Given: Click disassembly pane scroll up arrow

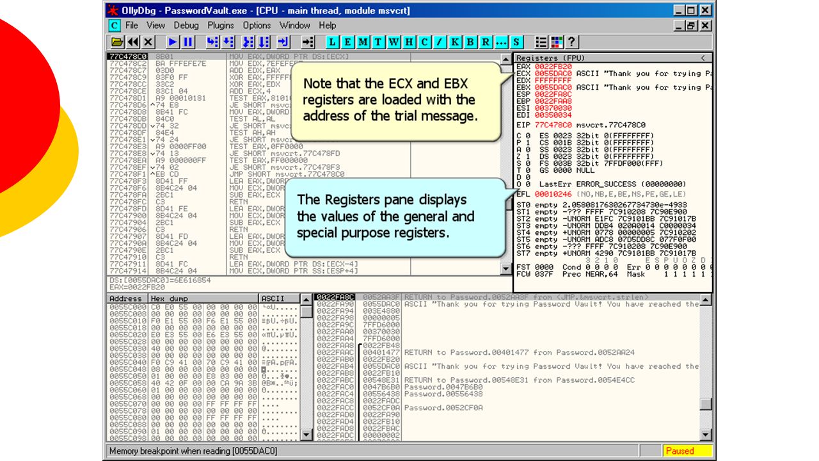Looking at the screenshot, I should [x=506, y=60].
